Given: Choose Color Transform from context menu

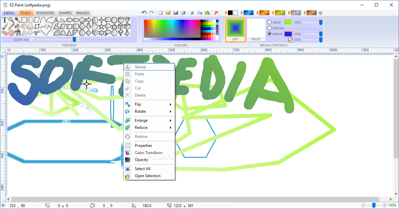Looking at the screenshot, I should (x=149, y=153).
